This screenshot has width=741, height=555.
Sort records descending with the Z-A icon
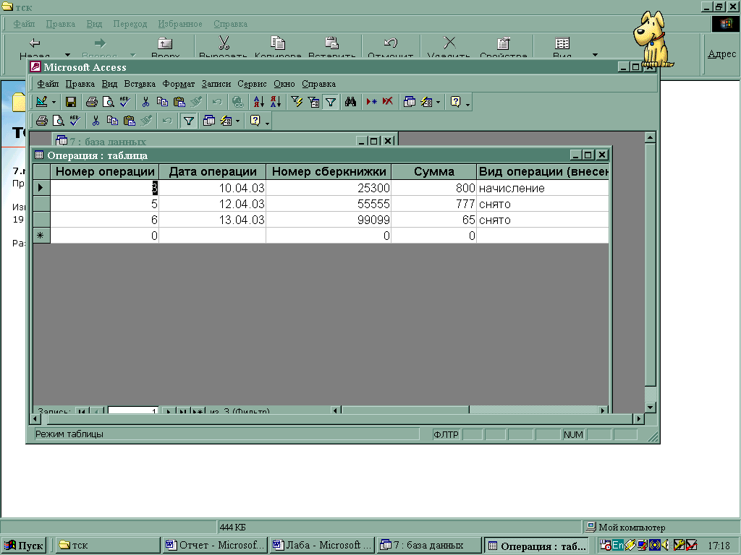click(x=275, y=102)
